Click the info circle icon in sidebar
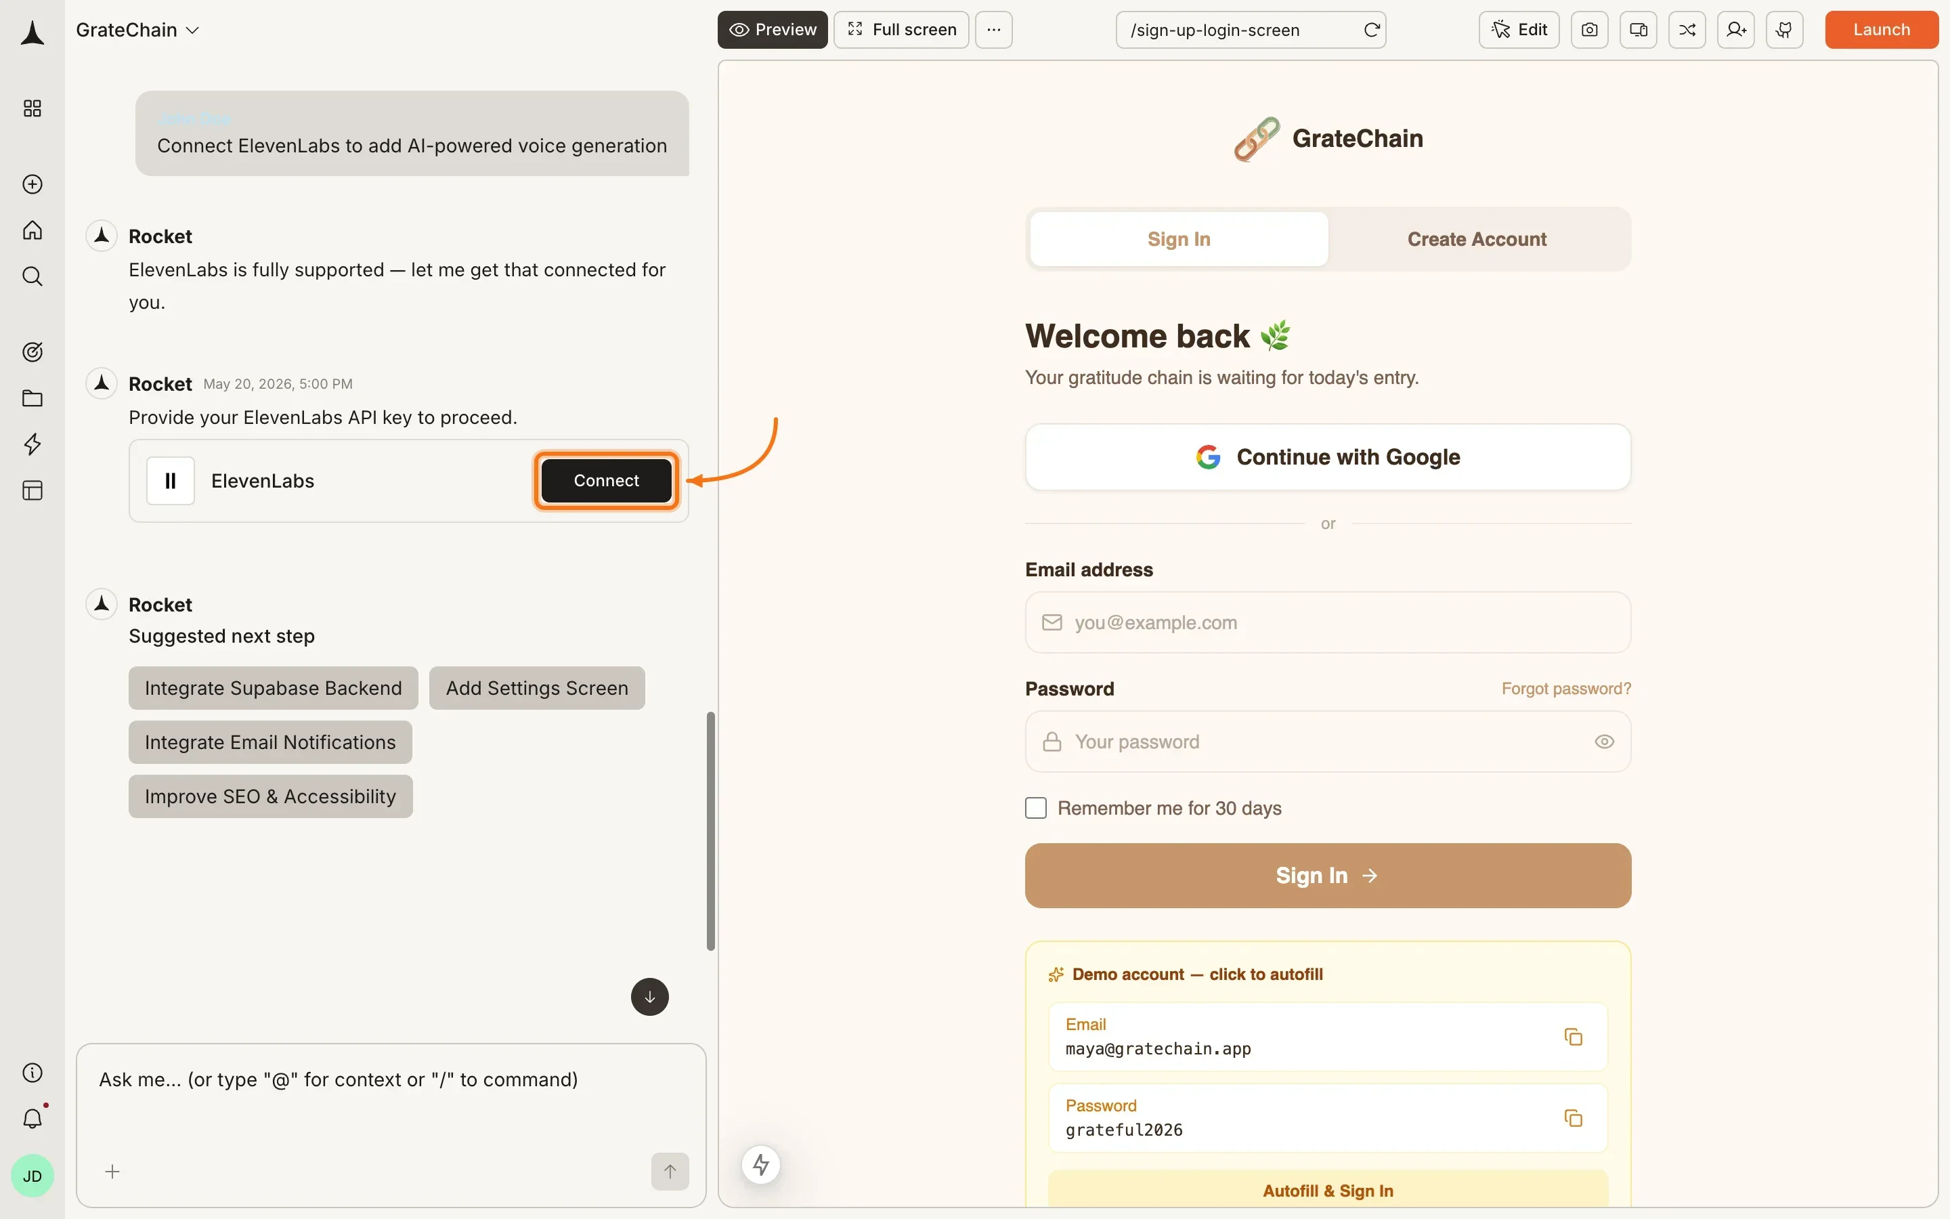 tap(32, 1072)
